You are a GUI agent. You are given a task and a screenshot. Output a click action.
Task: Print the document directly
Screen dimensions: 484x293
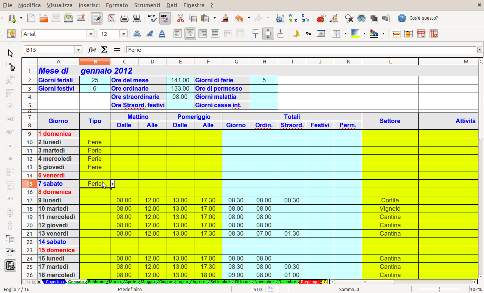[x=124, y=18]
